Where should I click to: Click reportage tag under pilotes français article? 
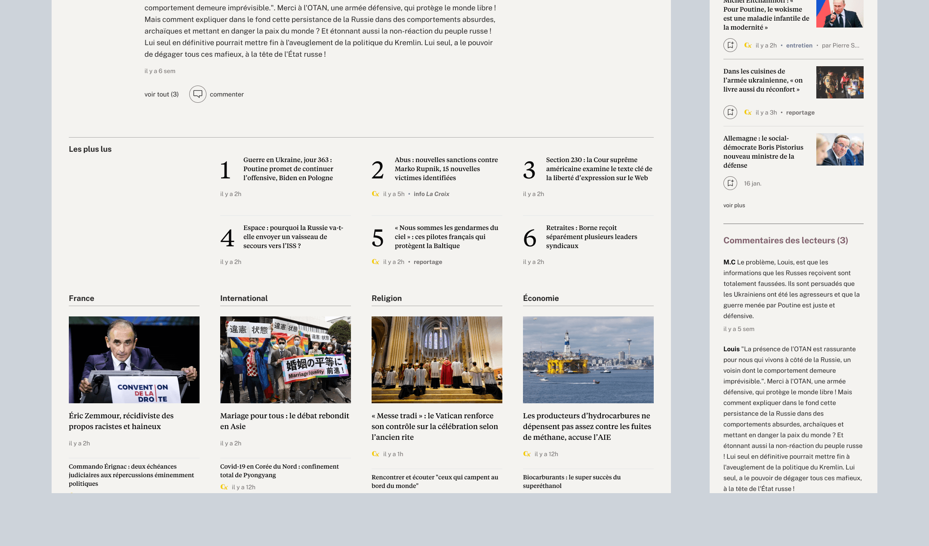click(428, 262)
